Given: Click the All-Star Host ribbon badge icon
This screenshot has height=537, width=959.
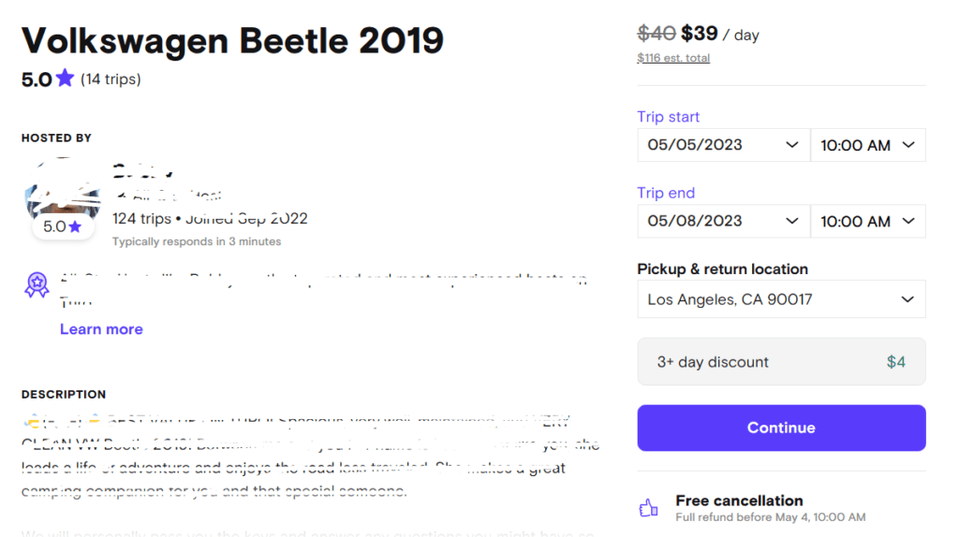Looking at the screenshot, I should point(37,284).
